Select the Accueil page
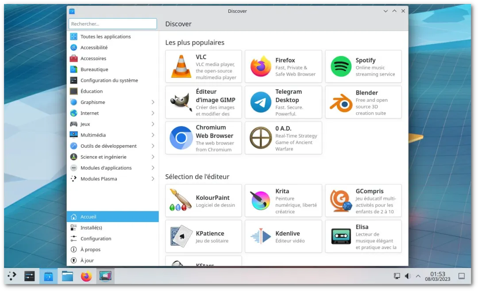Image resolution: width=478 pixels, height=291 pixels. point(112,217)
